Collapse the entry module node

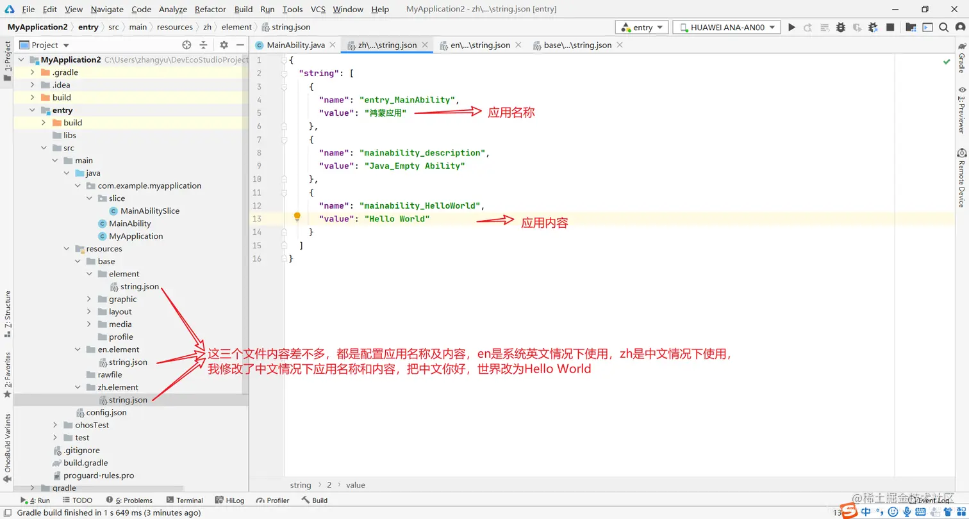coord(32,110)
